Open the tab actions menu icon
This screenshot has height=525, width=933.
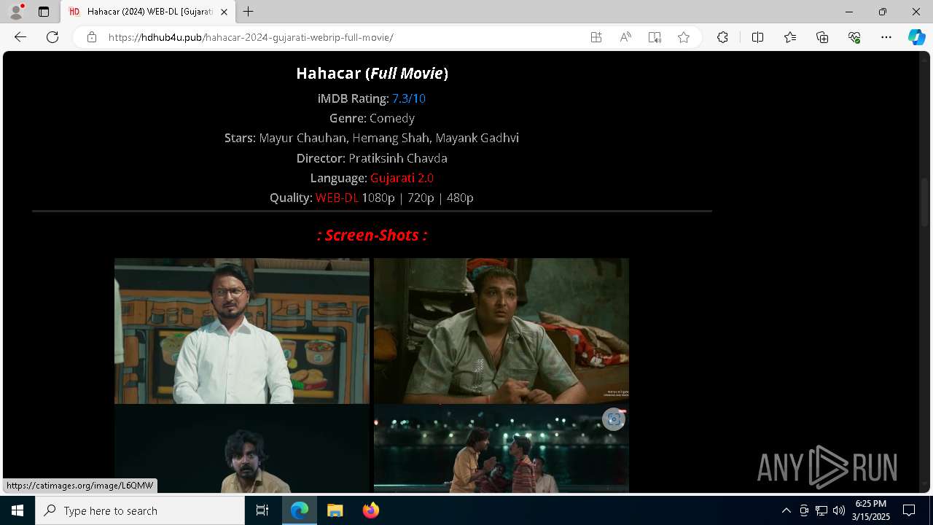click(44, 12)
